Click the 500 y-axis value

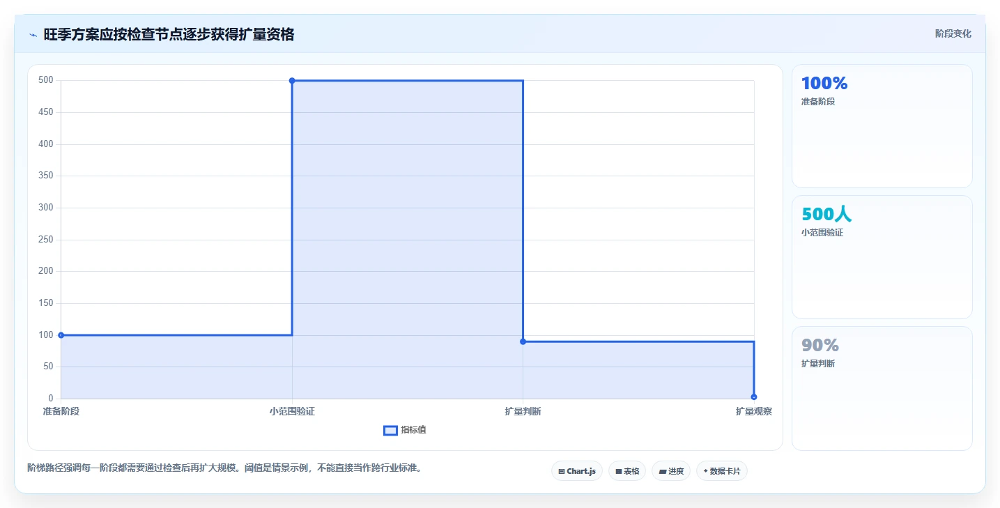[46, 80]
